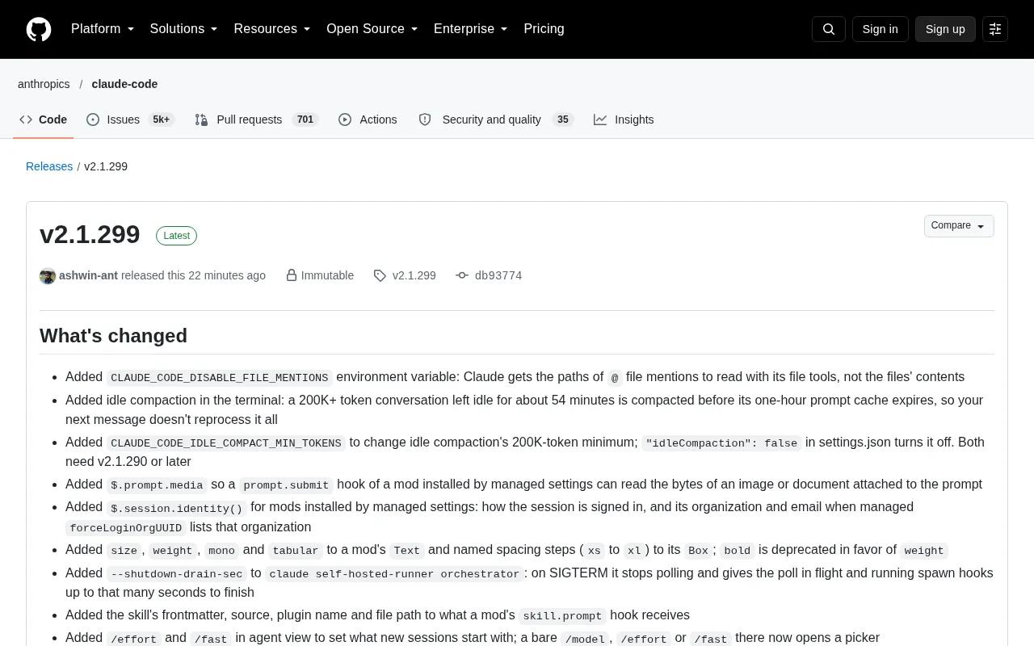The height and width of the screenshot is (646, 1034).
Task: Open ashwin-ant user profile link
Action: (88, 275)
